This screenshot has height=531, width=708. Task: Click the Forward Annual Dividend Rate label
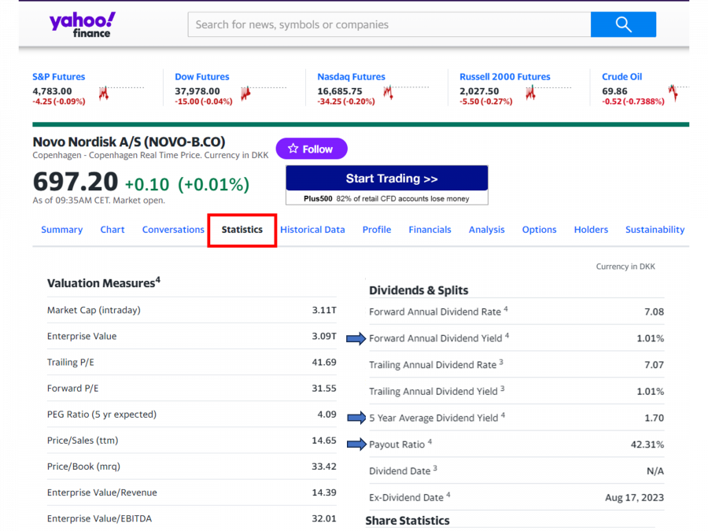pyautogui.click(x=438, y=312)
